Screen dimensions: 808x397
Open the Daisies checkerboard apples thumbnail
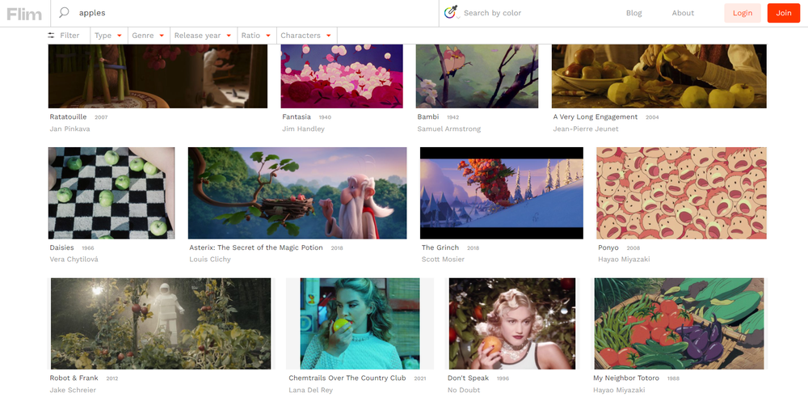pos(112,193)
